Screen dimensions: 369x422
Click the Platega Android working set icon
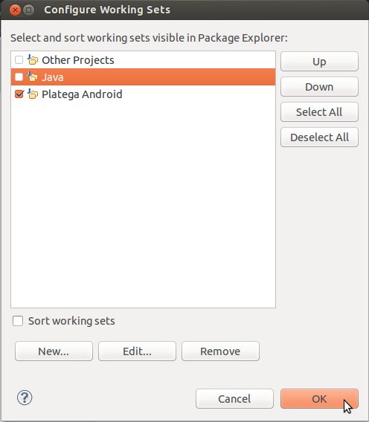pyautogui.click(x=33, y=94)
